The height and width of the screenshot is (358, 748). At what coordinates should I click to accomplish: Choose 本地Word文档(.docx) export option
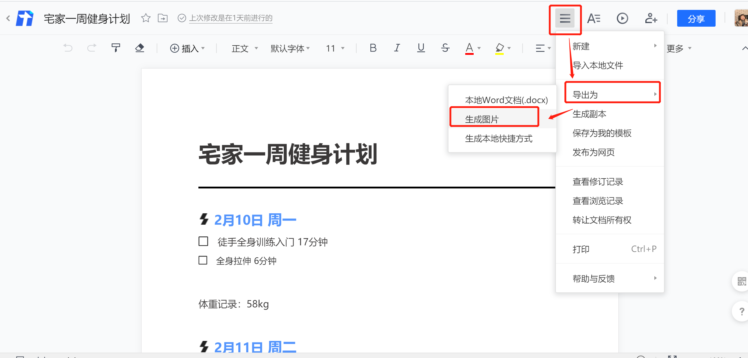(x=506, y=100)
